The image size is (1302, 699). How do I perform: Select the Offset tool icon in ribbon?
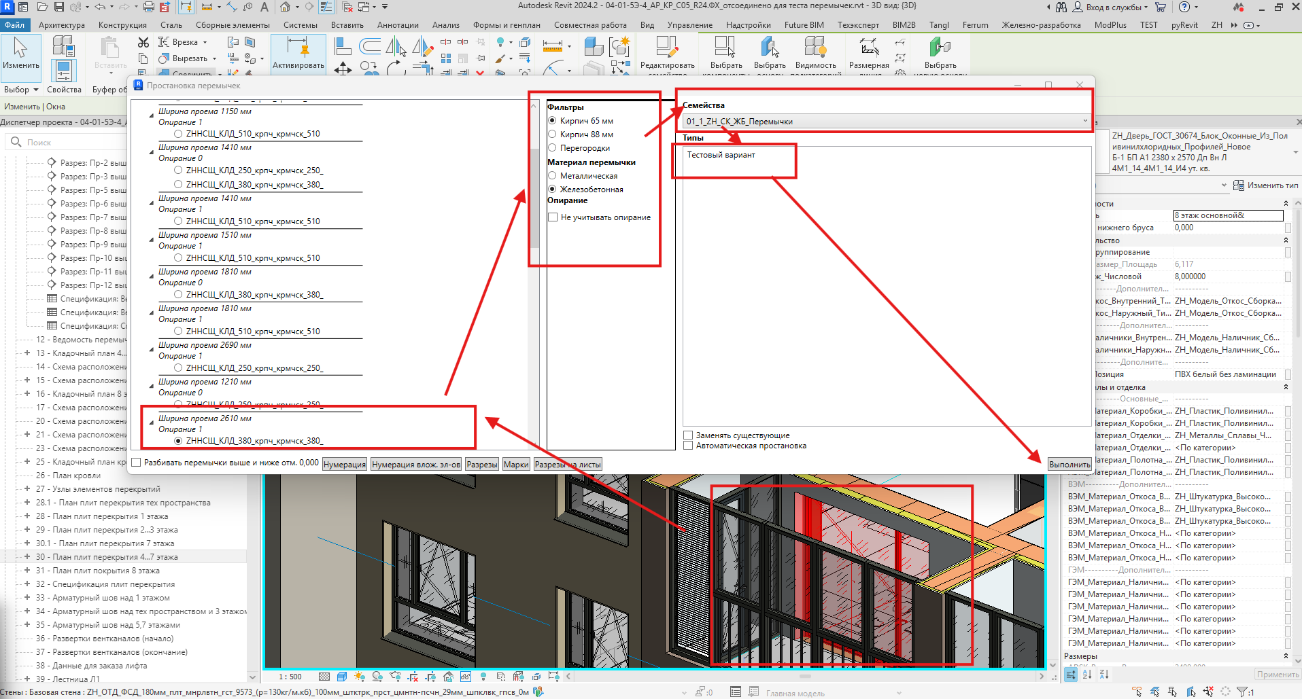point(370,46)
